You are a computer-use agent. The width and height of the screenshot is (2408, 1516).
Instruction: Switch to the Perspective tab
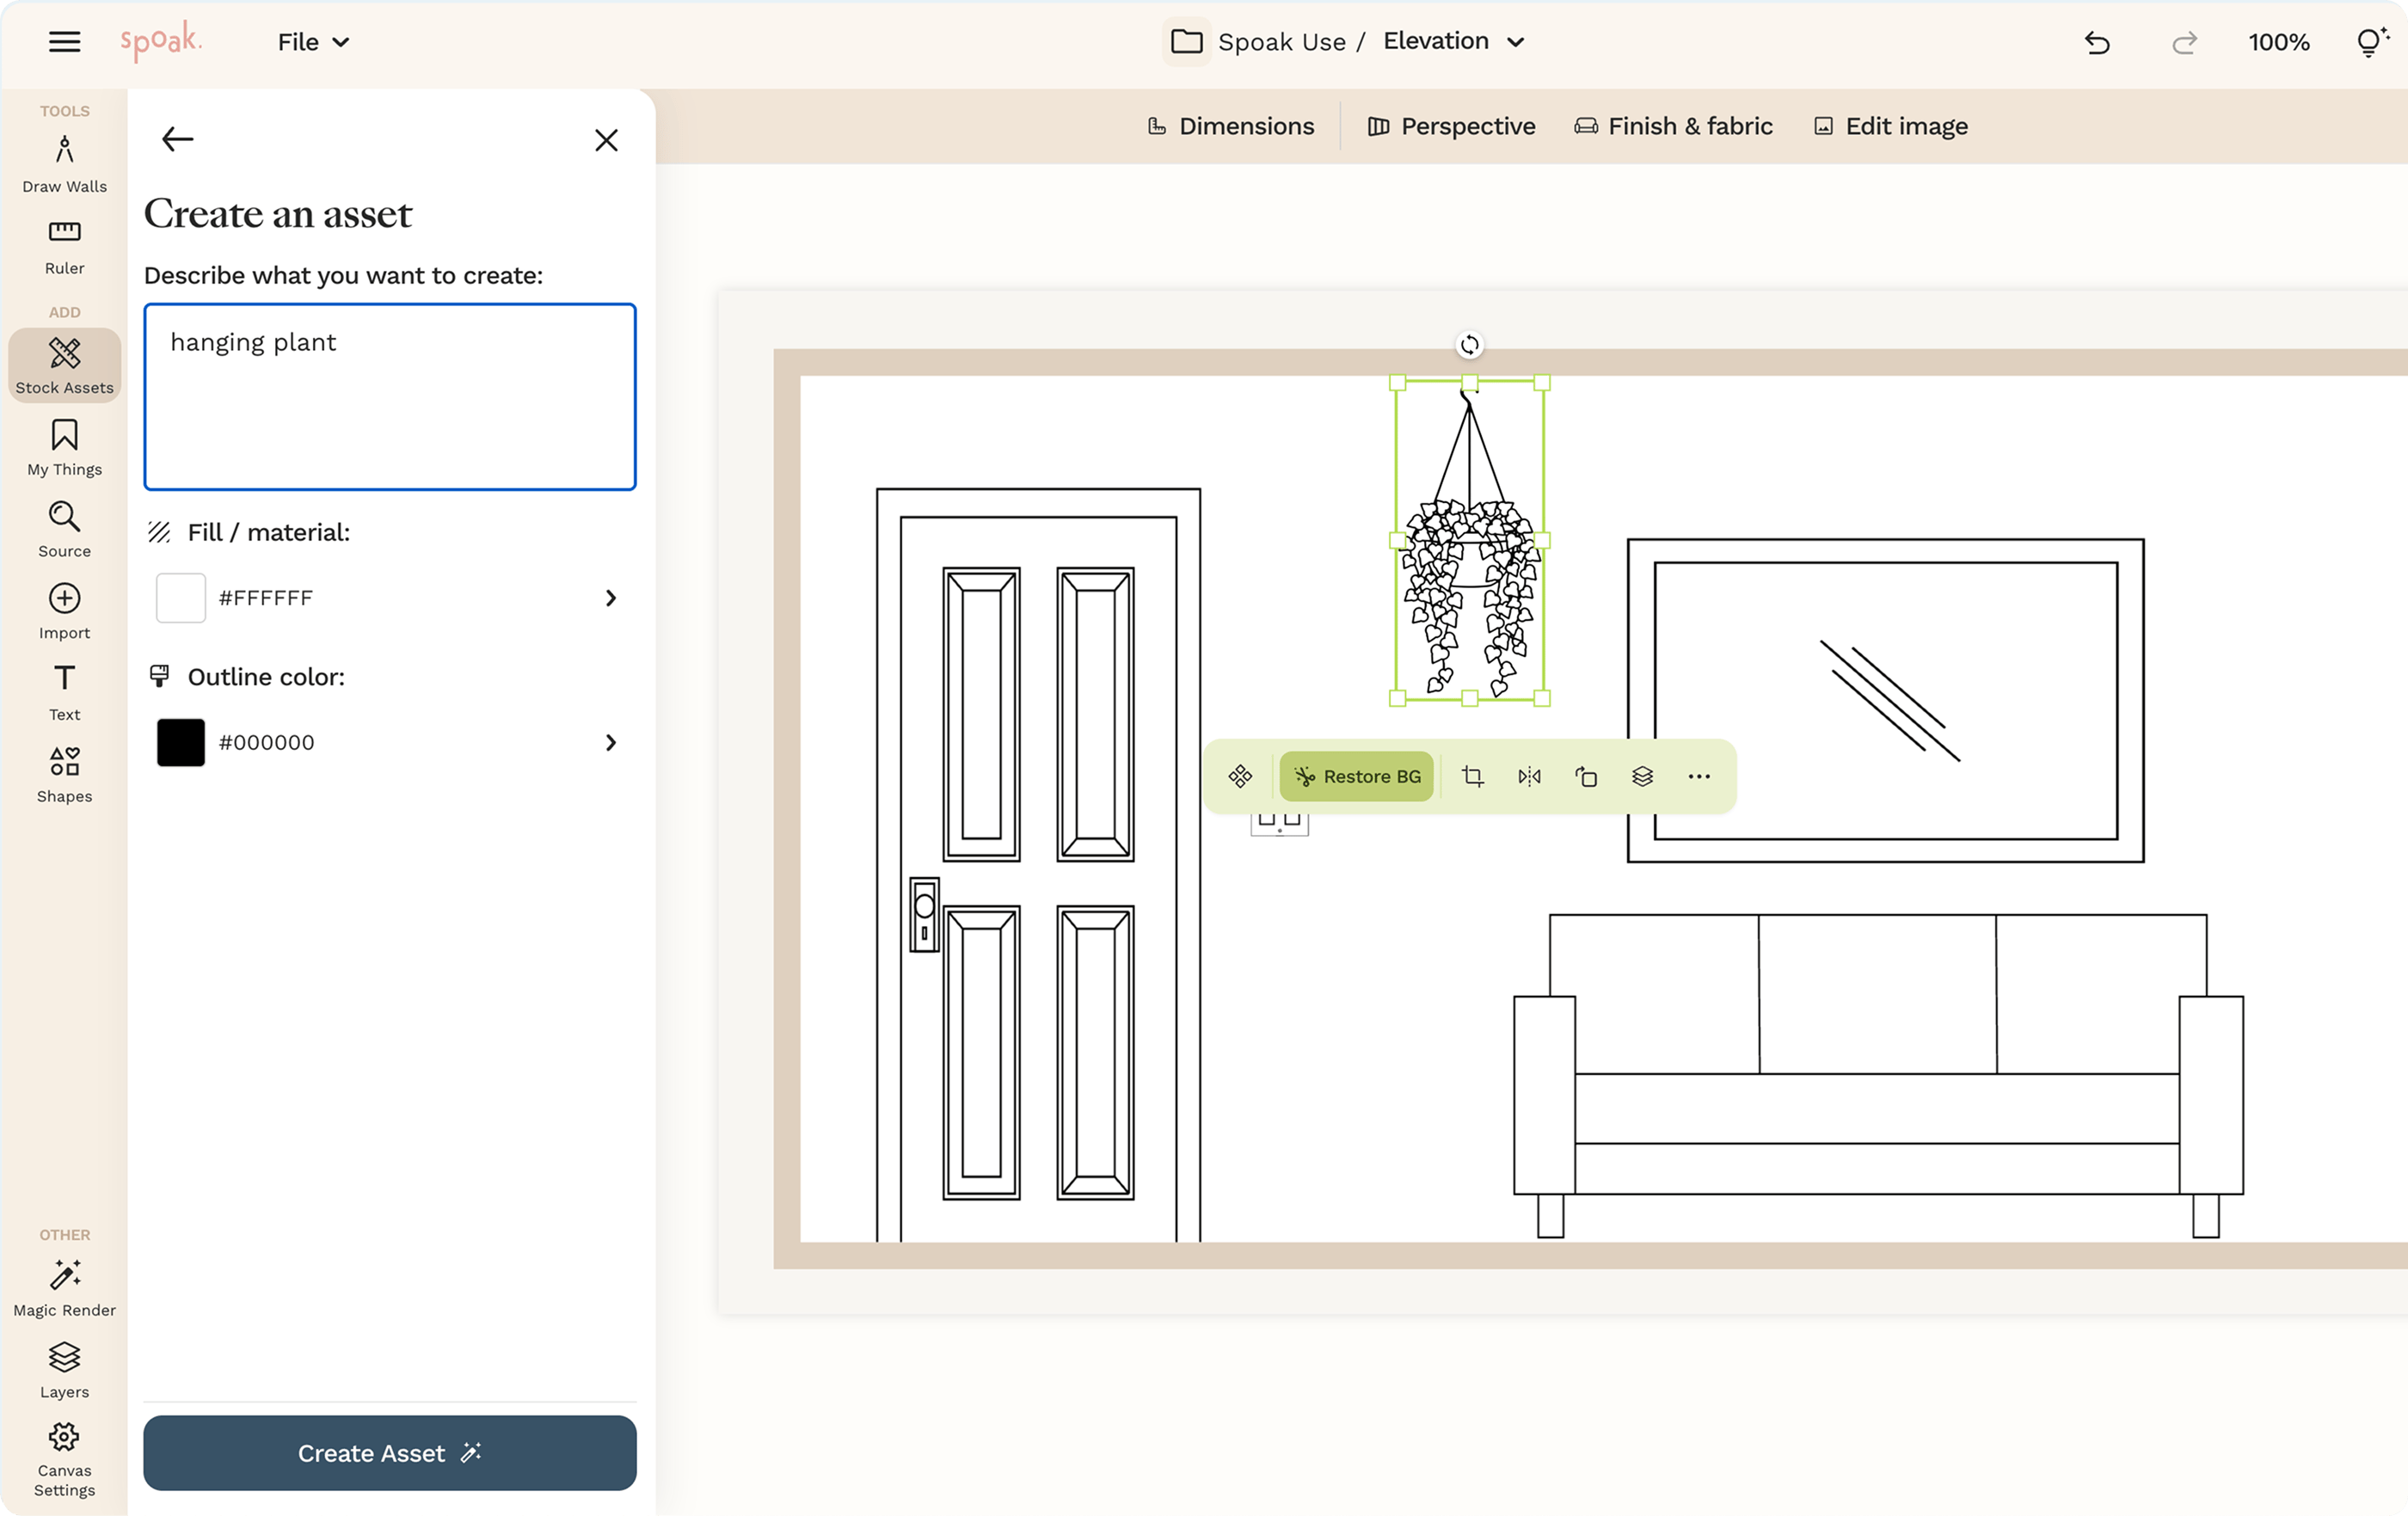tap(1451, 126)
